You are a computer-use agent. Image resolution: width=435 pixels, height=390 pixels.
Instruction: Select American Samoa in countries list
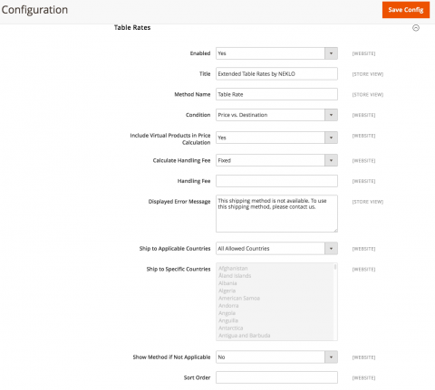[239, 298]
